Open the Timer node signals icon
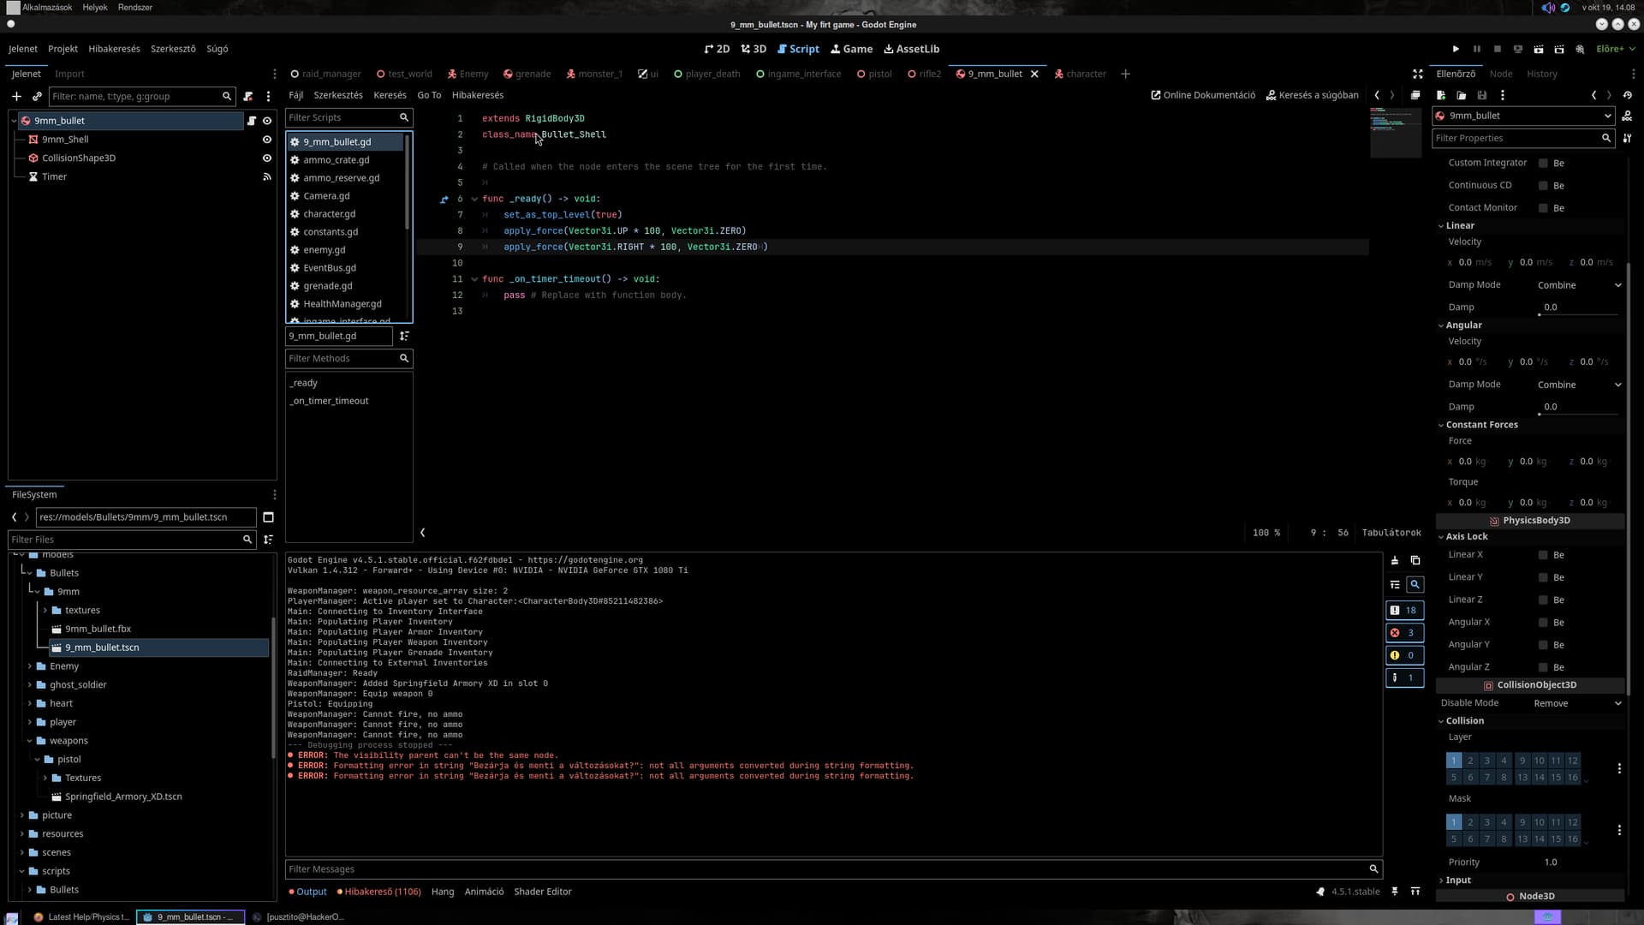Viewport: 1644px width, 925px height. [267, 176]
